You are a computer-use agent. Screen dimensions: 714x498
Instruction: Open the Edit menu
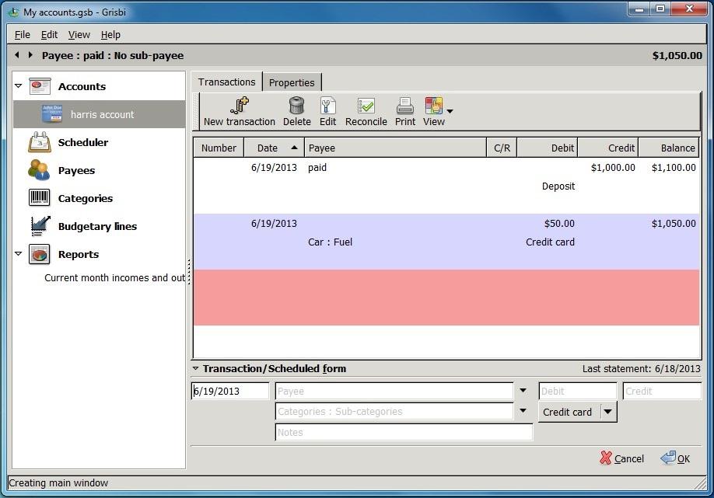point(49,35)
